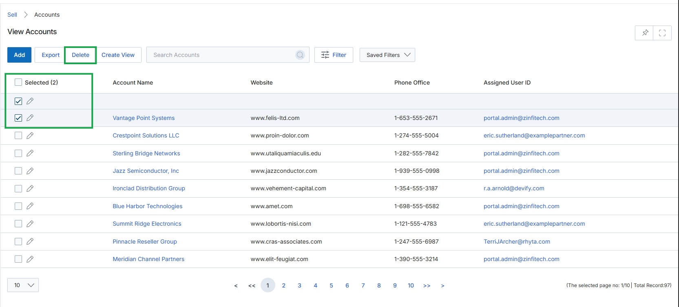
Task: Edit the Crestpoint Solutions LLC row
Action: [30, 135]
